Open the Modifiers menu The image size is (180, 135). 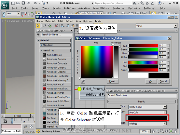click(70, 8)
